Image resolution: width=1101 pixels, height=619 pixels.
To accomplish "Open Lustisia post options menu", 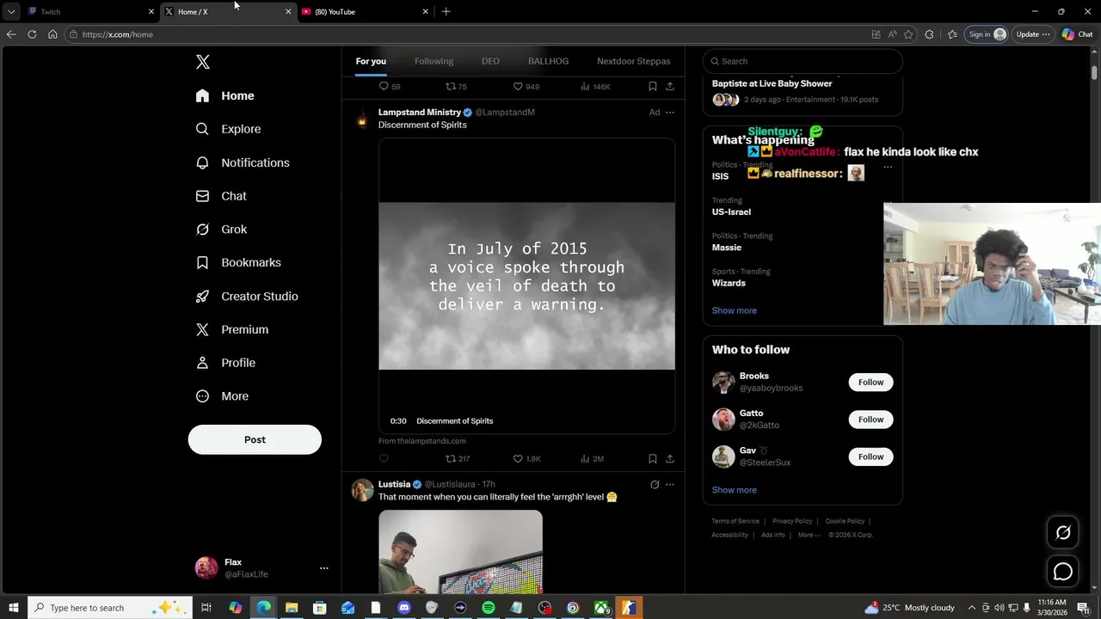I will [670, 485].
